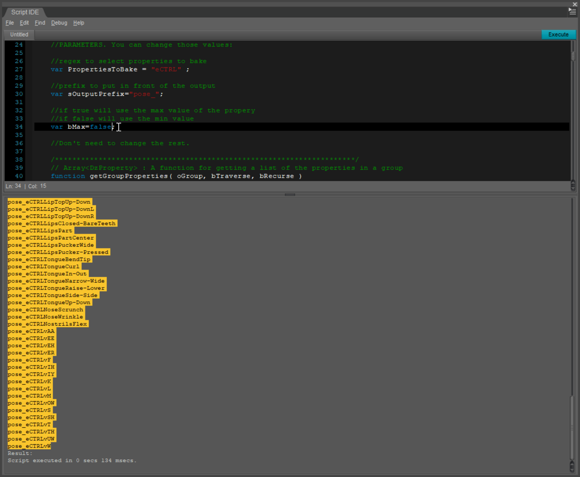Click output line pose_eCTRLvW

pyautogui.click(x=29, y=446)
